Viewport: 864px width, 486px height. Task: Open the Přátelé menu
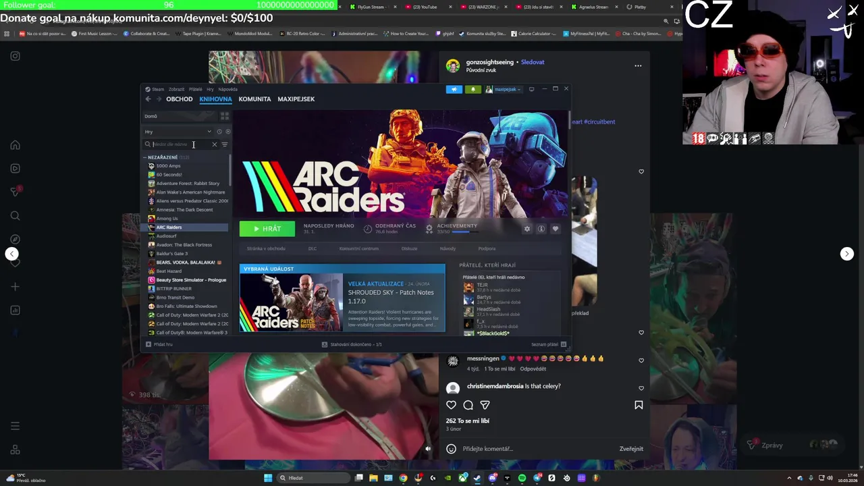[x=195, y=89]
